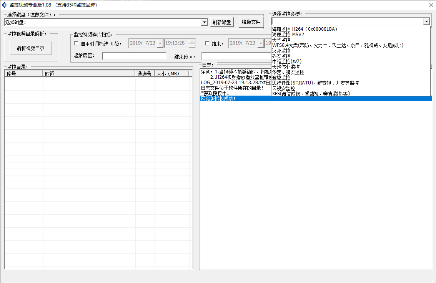
Task: Select 华艺、狮安监控 option
Action: (x=351, y=72)
